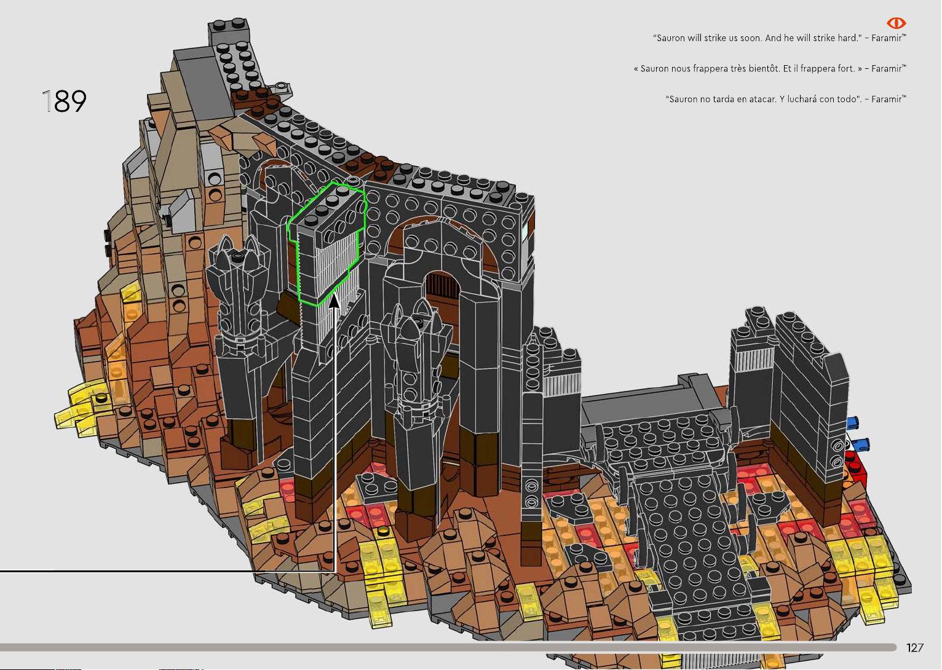Image resolution: width=942 pixels, height=670 pixels.
Task: Select the English Faramir quote "Sauron will strike us soon"
Action: (780, 38)
